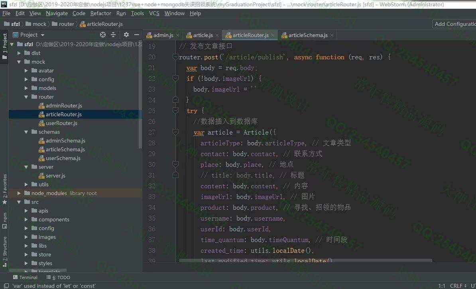
Task: Close the articleSchema.js tab
Action: (x=332, y=35)
